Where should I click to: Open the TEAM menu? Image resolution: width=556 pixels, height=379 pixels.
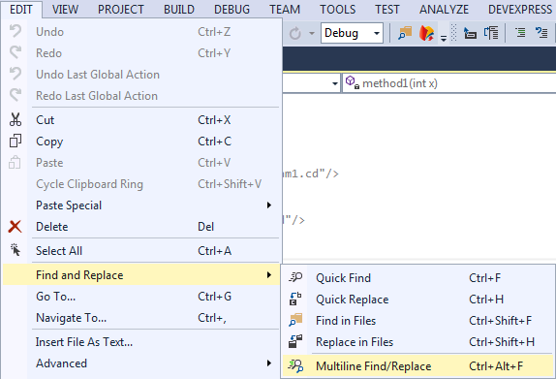(285, 10)
